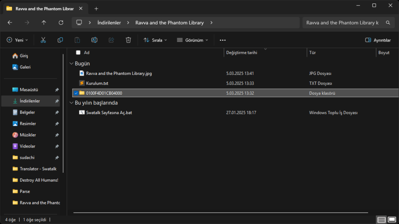The width and height of the screenshot is (399, 224).
Task: Go up one directory level
Action: [44, 23]
